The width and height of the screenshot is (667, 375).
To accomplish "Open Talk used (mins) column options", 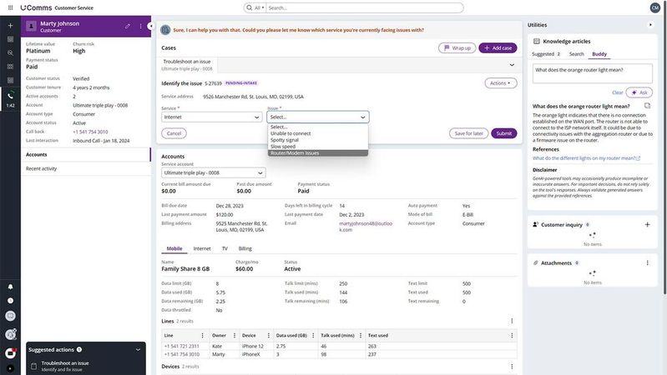I will (361, 336).
